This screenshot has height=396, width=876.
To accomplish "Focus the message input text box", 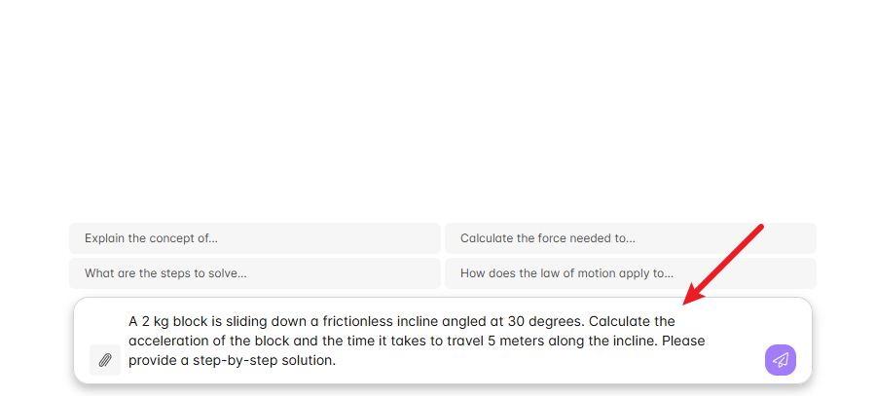I will (441, 341).
